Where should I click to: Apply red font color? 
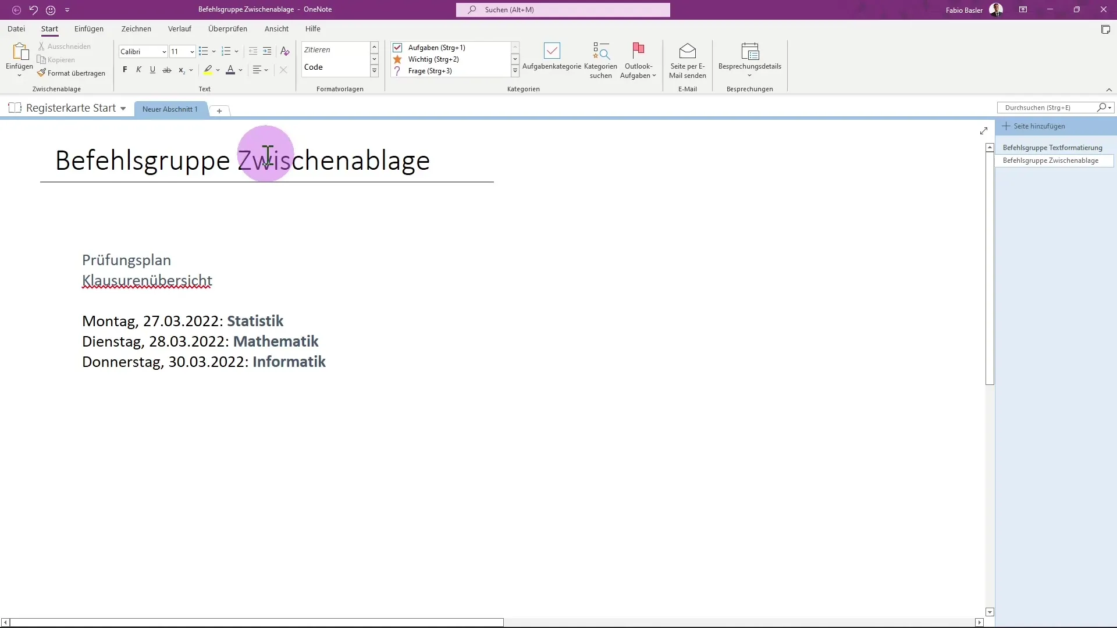[x=230, y=70]
